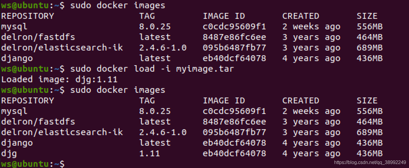Click the 2.4.6-1.0 tag in the second listing
Viewport: 409px width, 168px height.
pyautogui.click(x=163, y=132)
